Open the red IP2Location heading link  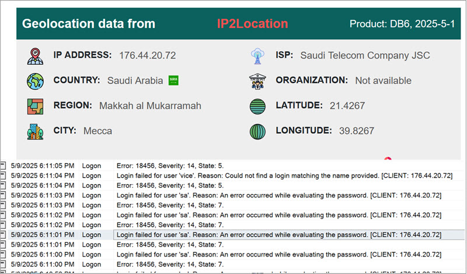click(x=252, y=24)
